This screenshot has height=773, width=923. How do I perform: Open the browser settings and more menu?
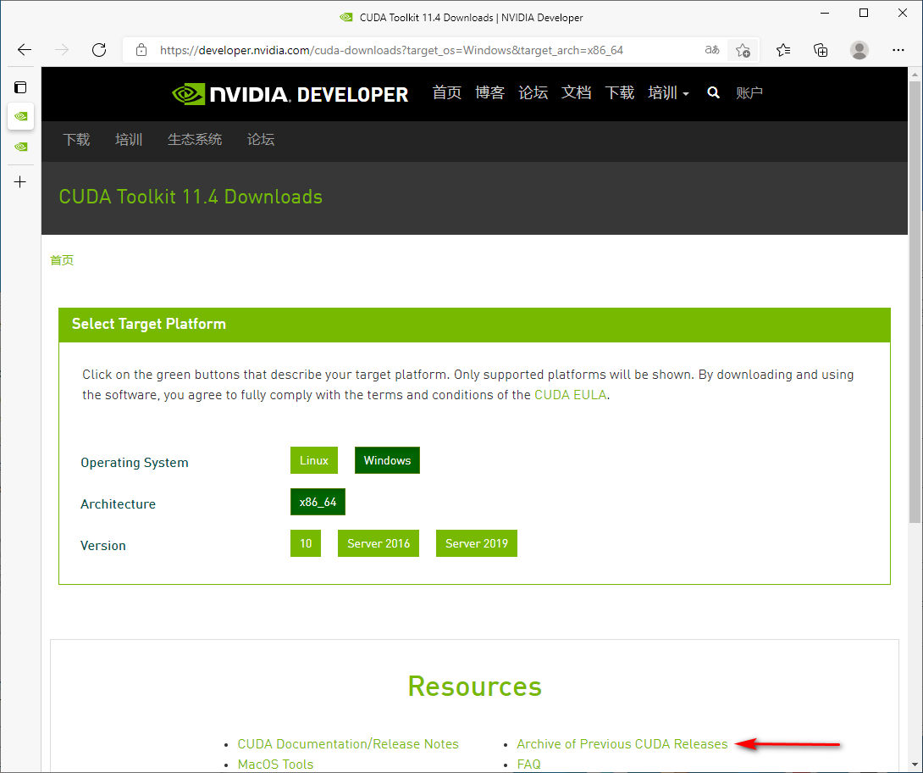[898, 50]
